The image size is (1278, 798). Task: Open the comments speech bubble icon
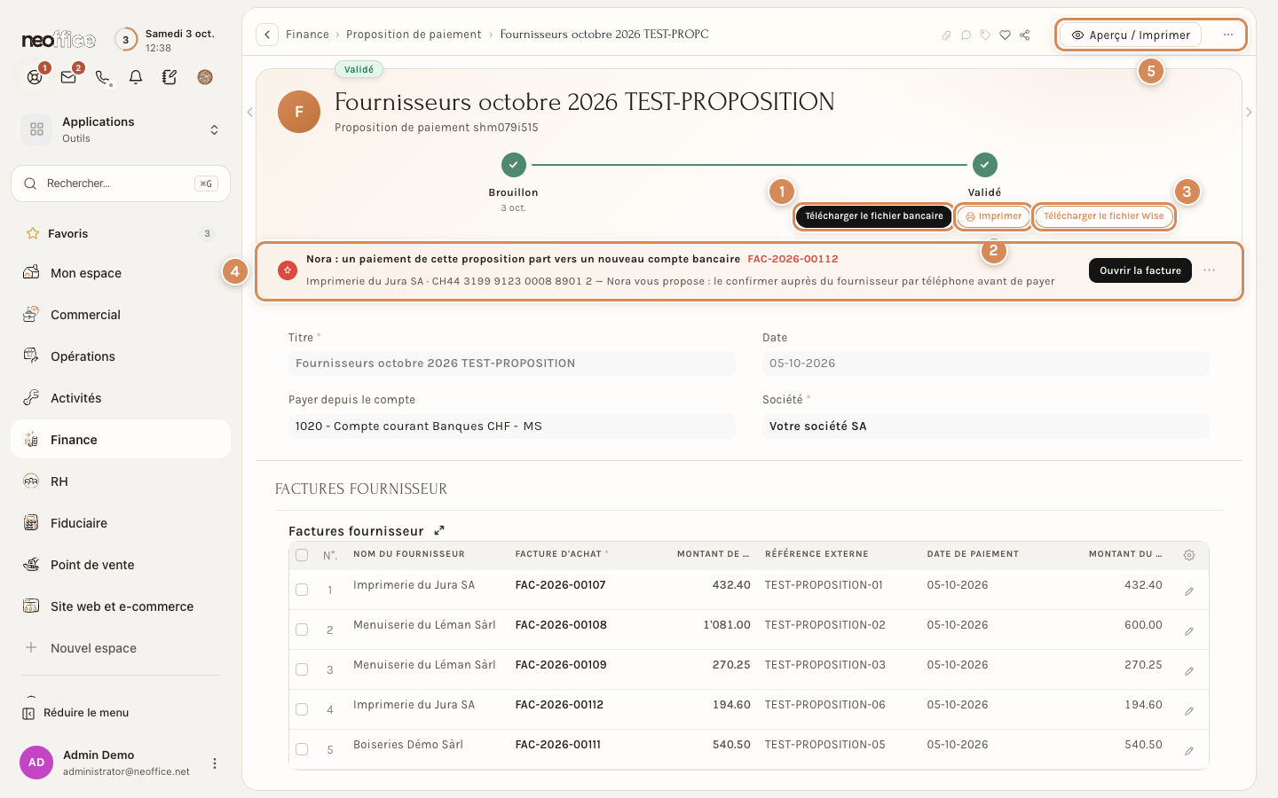966,35
